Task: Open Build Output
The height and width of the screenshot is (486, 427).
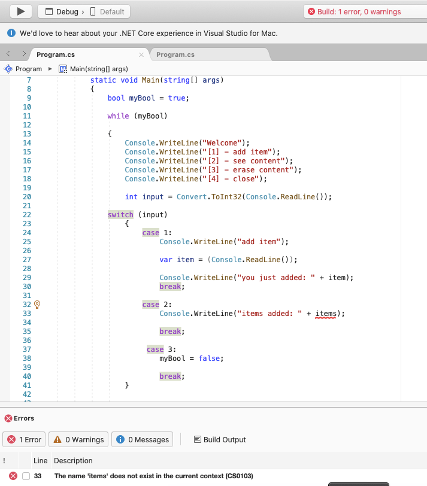Action: point(220,439)
